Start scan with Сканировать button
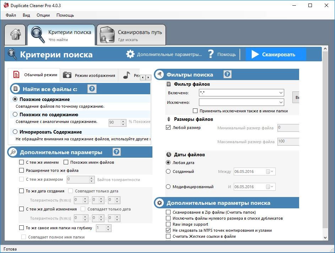Screen dimensions: 335x253 (276, 54)
